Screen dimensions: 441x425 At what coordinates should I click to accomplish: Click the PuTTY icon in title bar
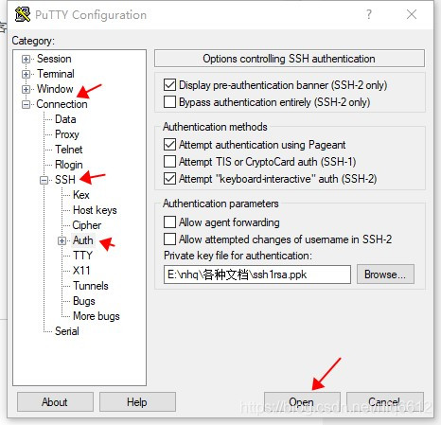pyautogui.click(x=23, y=14)
